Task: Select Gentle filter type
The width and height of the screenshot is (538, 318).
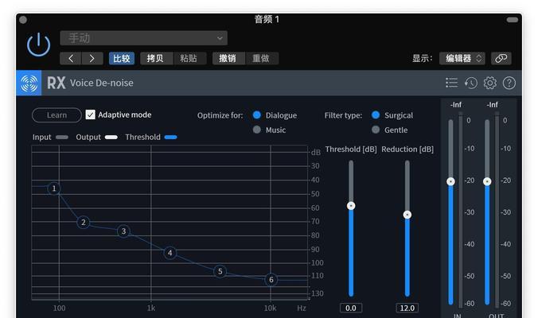Action: tap(376, 130)
